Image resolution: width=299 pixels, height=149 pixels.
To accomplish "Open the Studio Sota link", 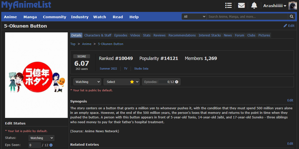I will pos(141,69).
